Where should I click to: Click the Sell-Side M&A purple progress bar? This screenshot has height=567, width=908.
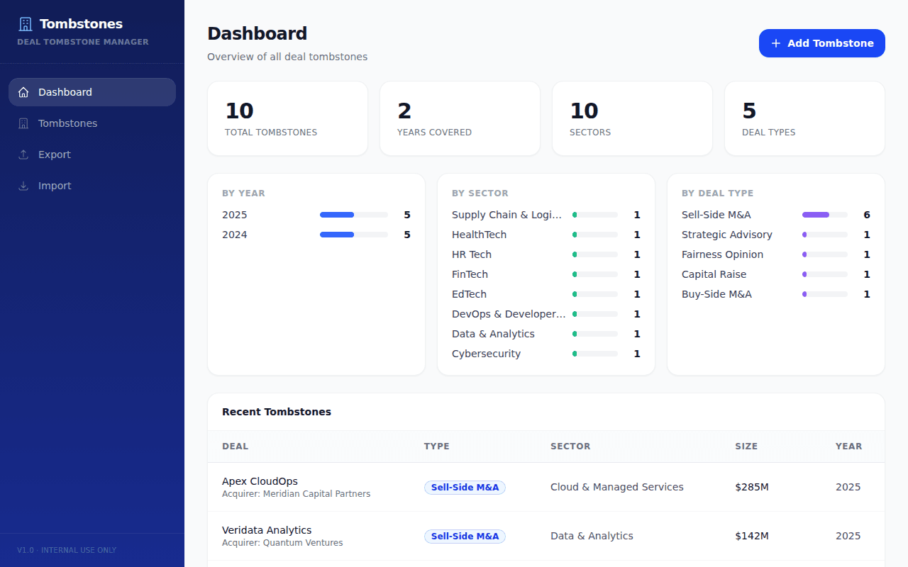[825, 215]
